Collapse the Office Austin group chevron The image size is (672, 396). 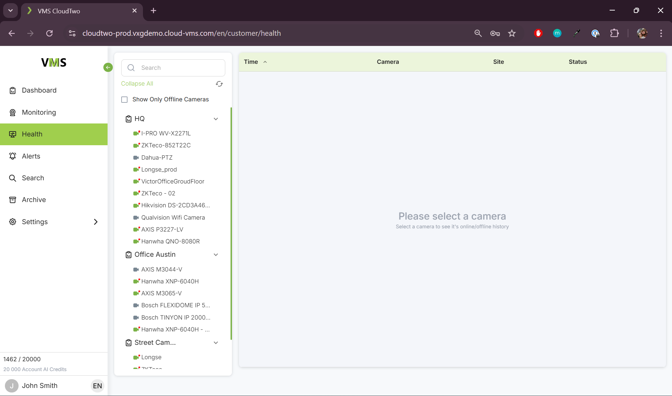(x=216, y=255)
